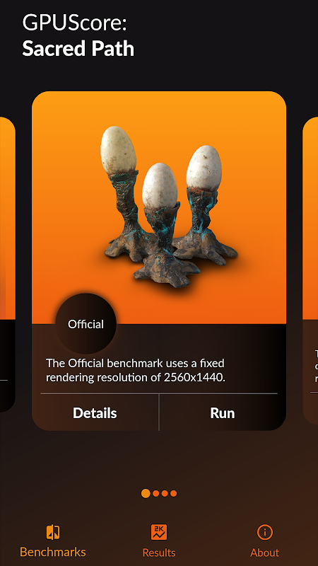This screenshot has height=566, width=318.
Task: Select the first page indicator dot
Action: [x=146, y=493]
